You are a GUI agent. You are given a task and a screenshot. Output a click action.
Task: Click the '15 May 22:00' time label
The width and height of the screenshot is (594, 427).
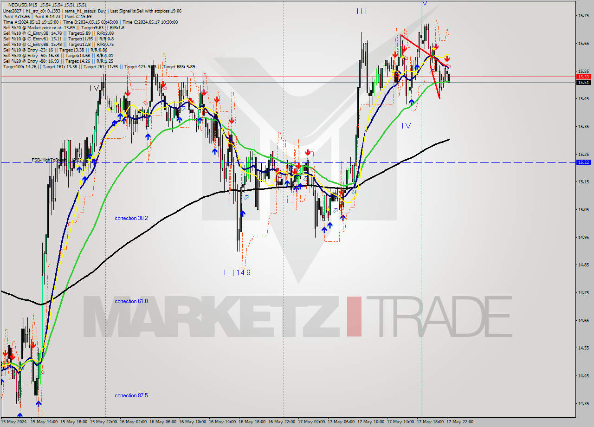[x=104, y=422]
